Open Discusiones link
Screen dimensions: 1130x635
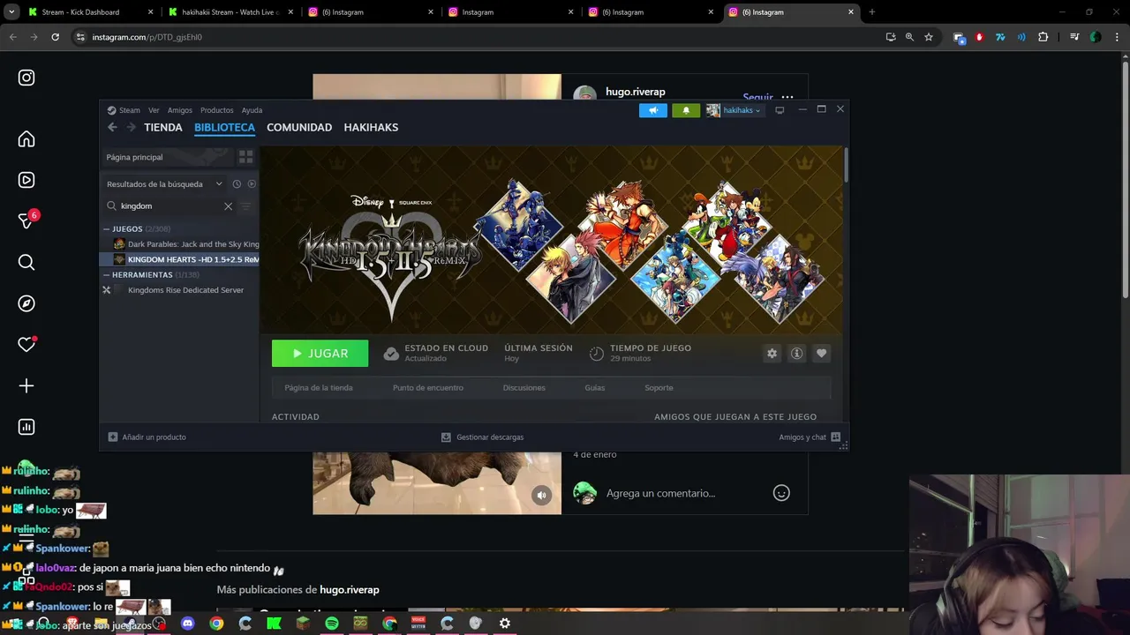click(x=524, y=388)
